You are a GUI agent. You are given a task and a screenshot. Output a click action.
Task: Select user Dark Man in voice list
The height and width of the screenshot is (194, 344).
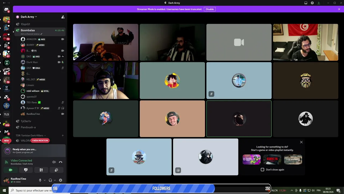click(42, 62)
